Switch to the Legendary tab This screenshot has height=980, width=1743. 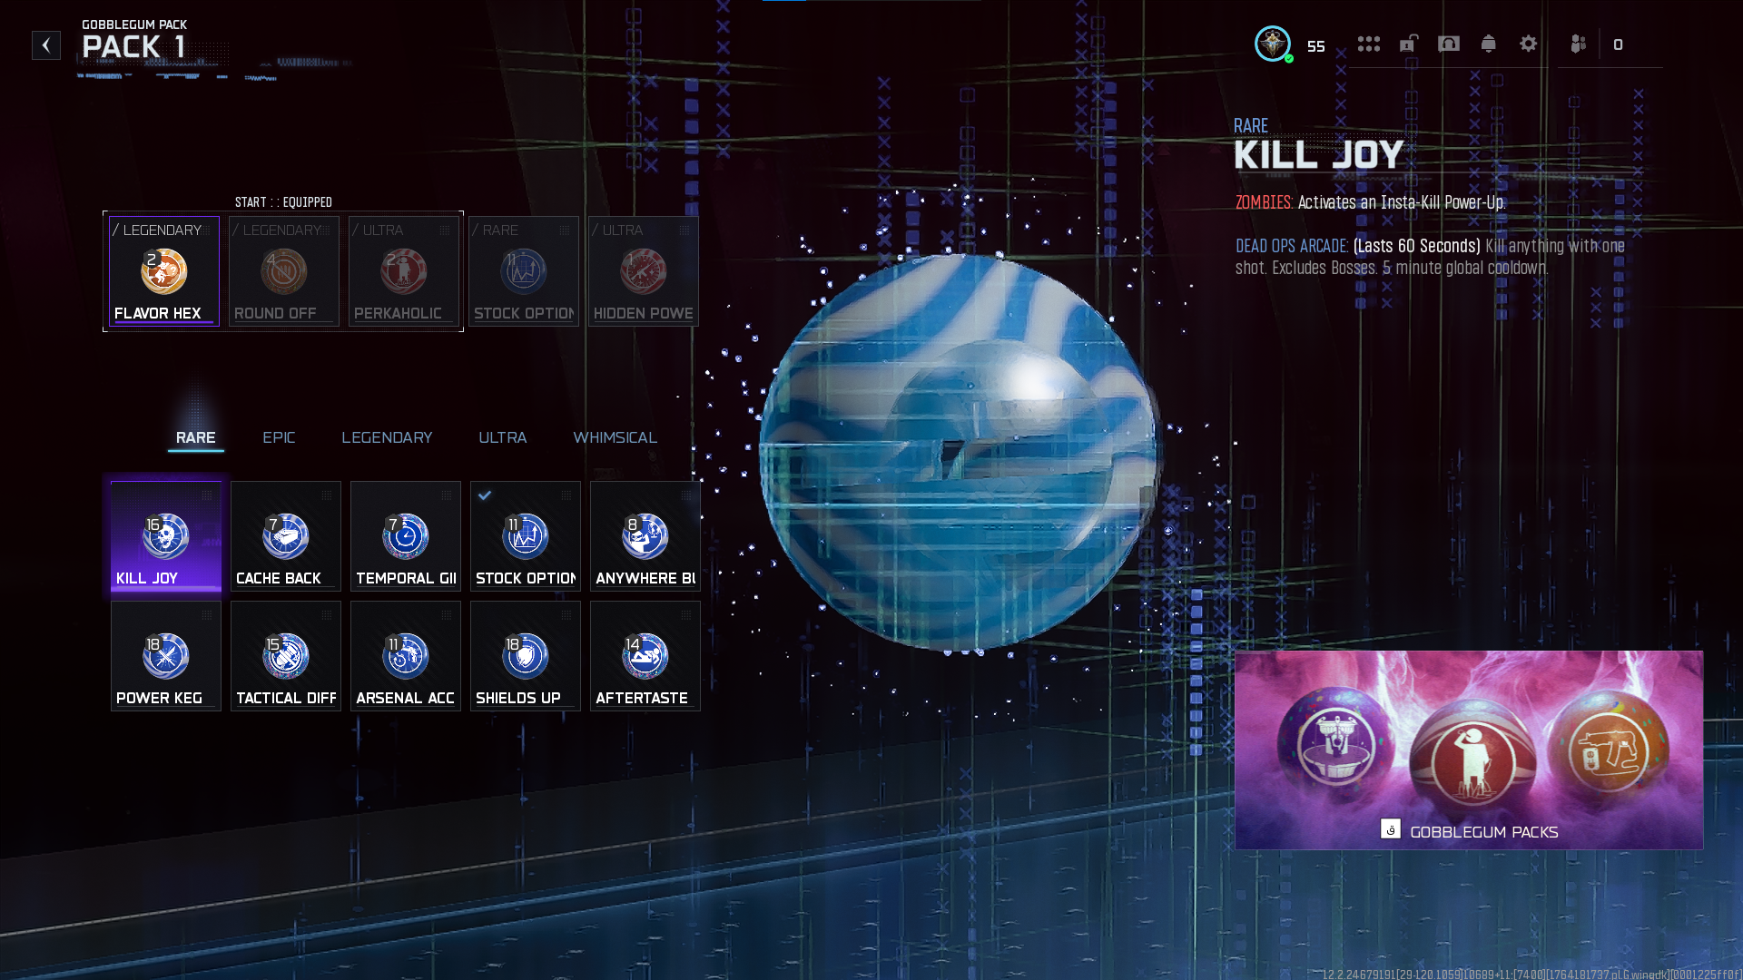[x=387, y=437]
